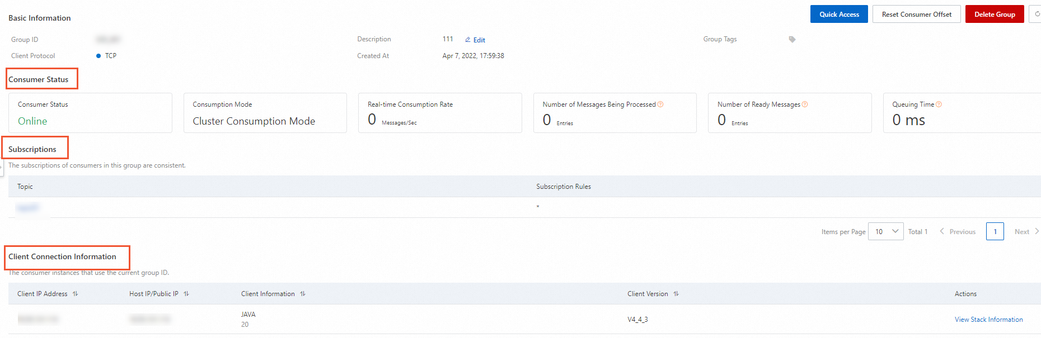Screen dimensions: 1041x338
Task: Go to the Previous subscriptions page
Action: pyautogui.click(x=958, y=231)
